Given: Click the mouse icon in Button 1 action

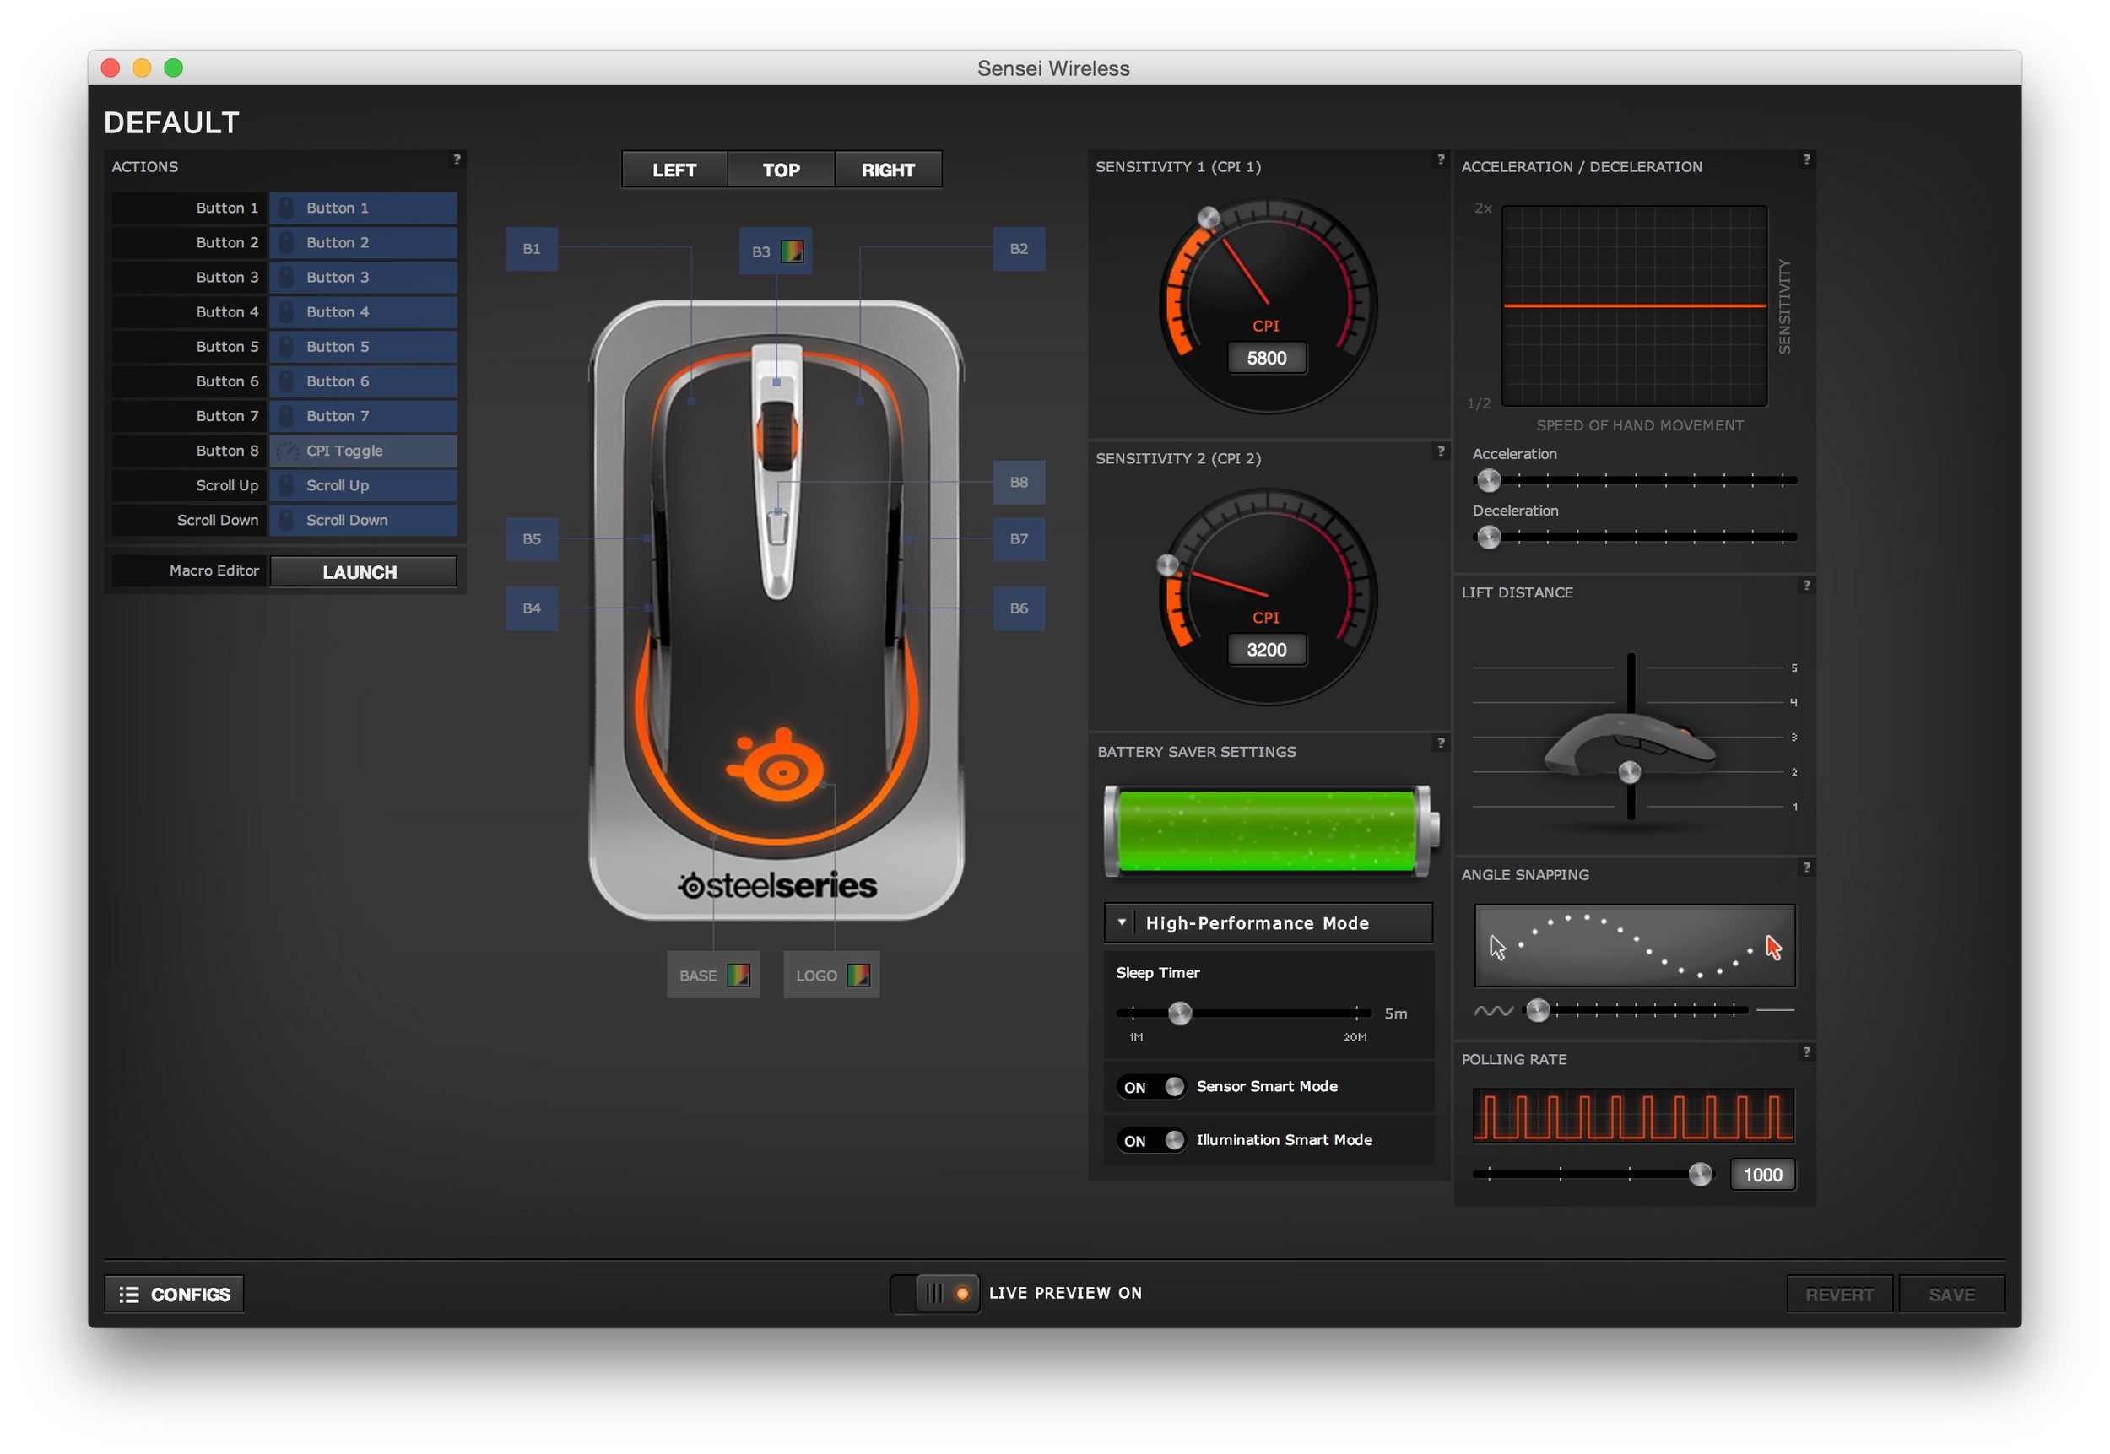Looking at the screenshot, I should coord(286,208).
